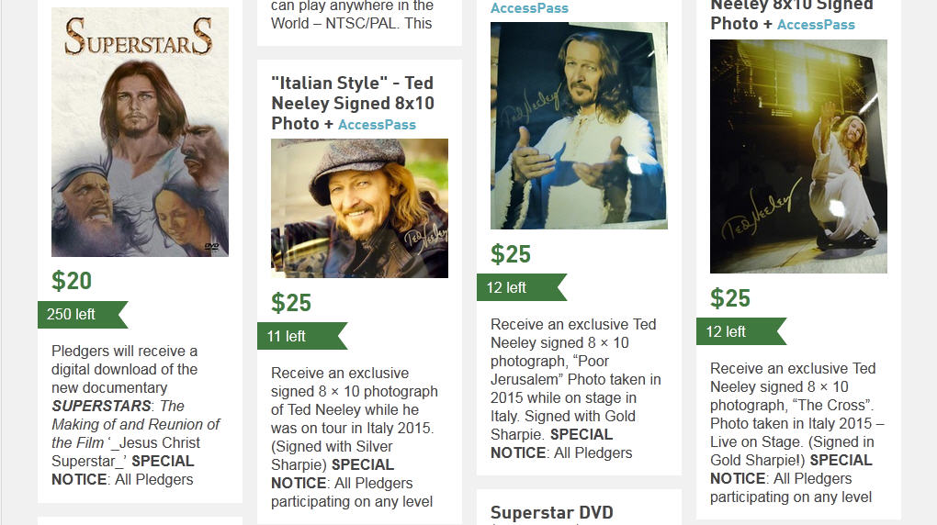
Task: Click the $20 pledge price
Action: (72, 281)
